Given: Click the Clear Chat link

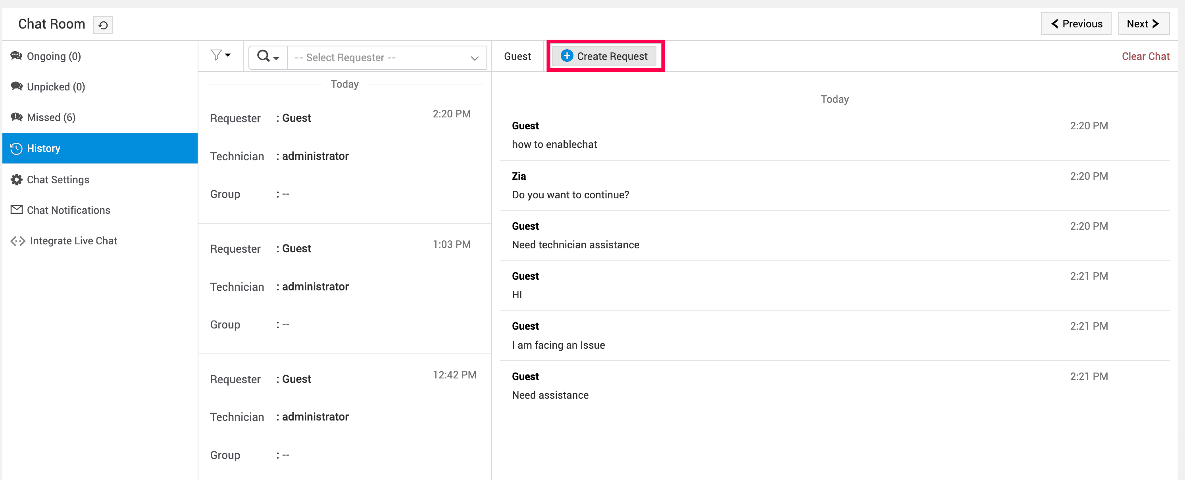Looking at the screenshot, I should (x=1145, y=56).
